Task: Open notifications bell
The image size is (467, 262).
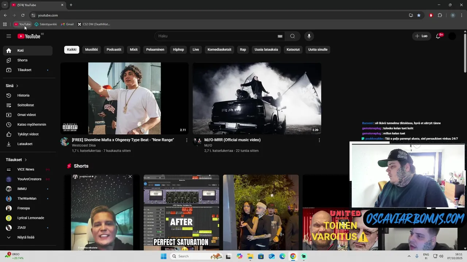Action: pos(439,36)
